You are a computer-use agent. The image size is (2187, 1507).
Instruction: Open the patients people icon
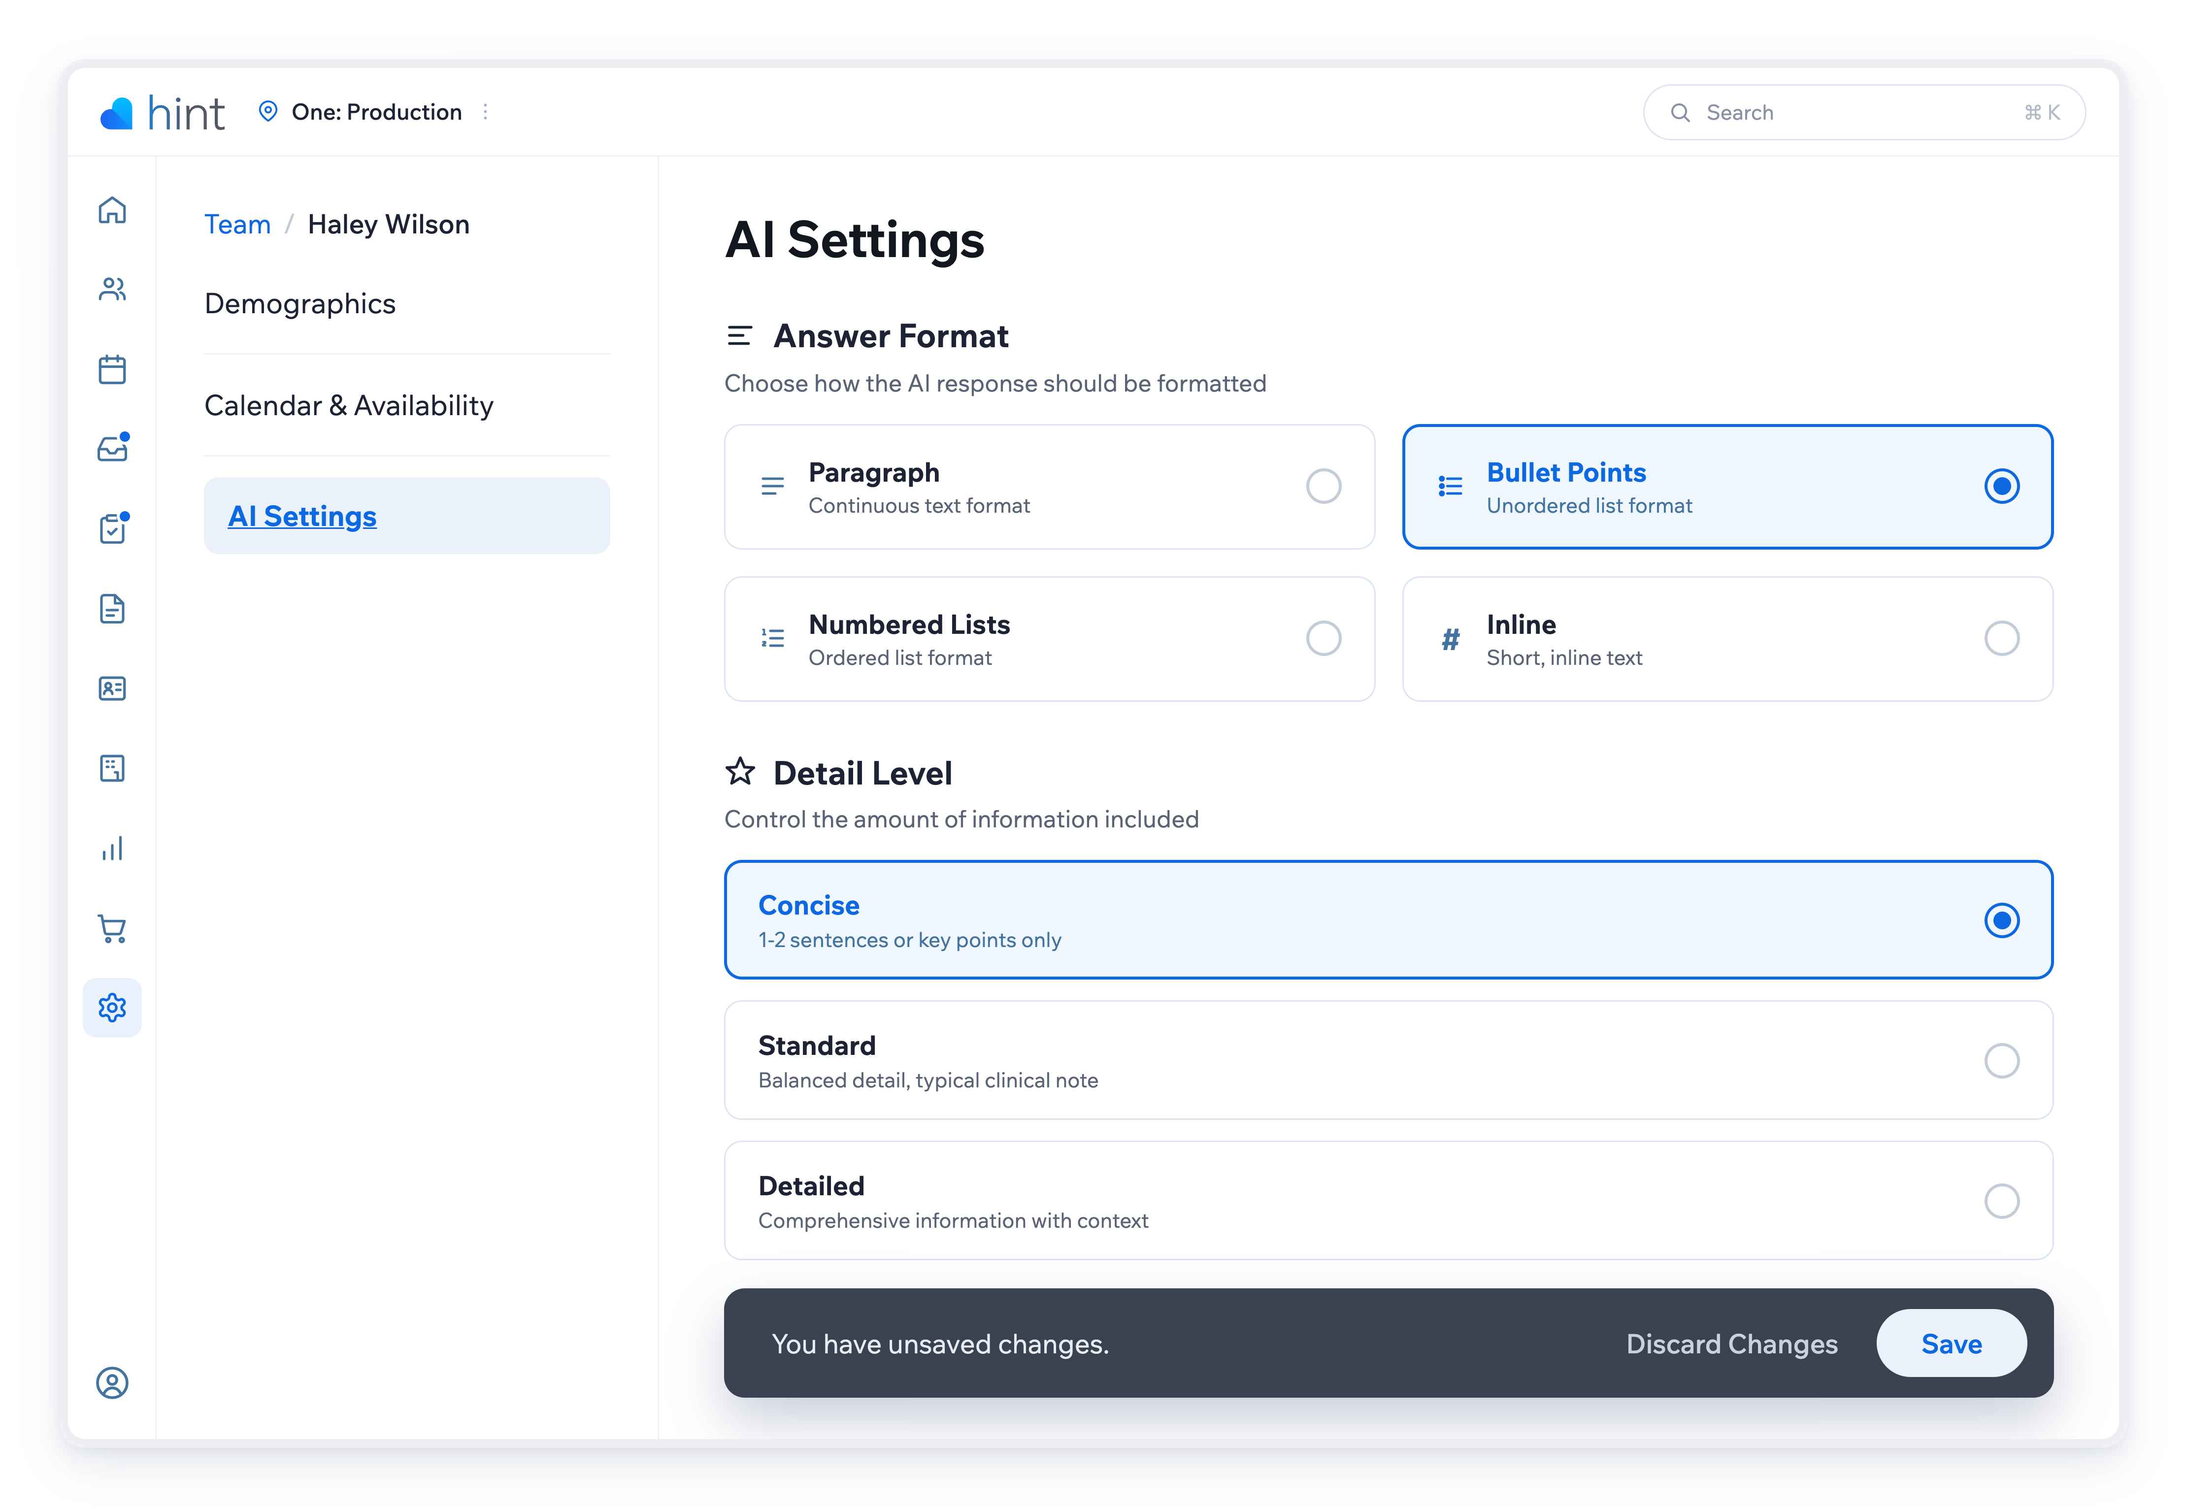112,289
